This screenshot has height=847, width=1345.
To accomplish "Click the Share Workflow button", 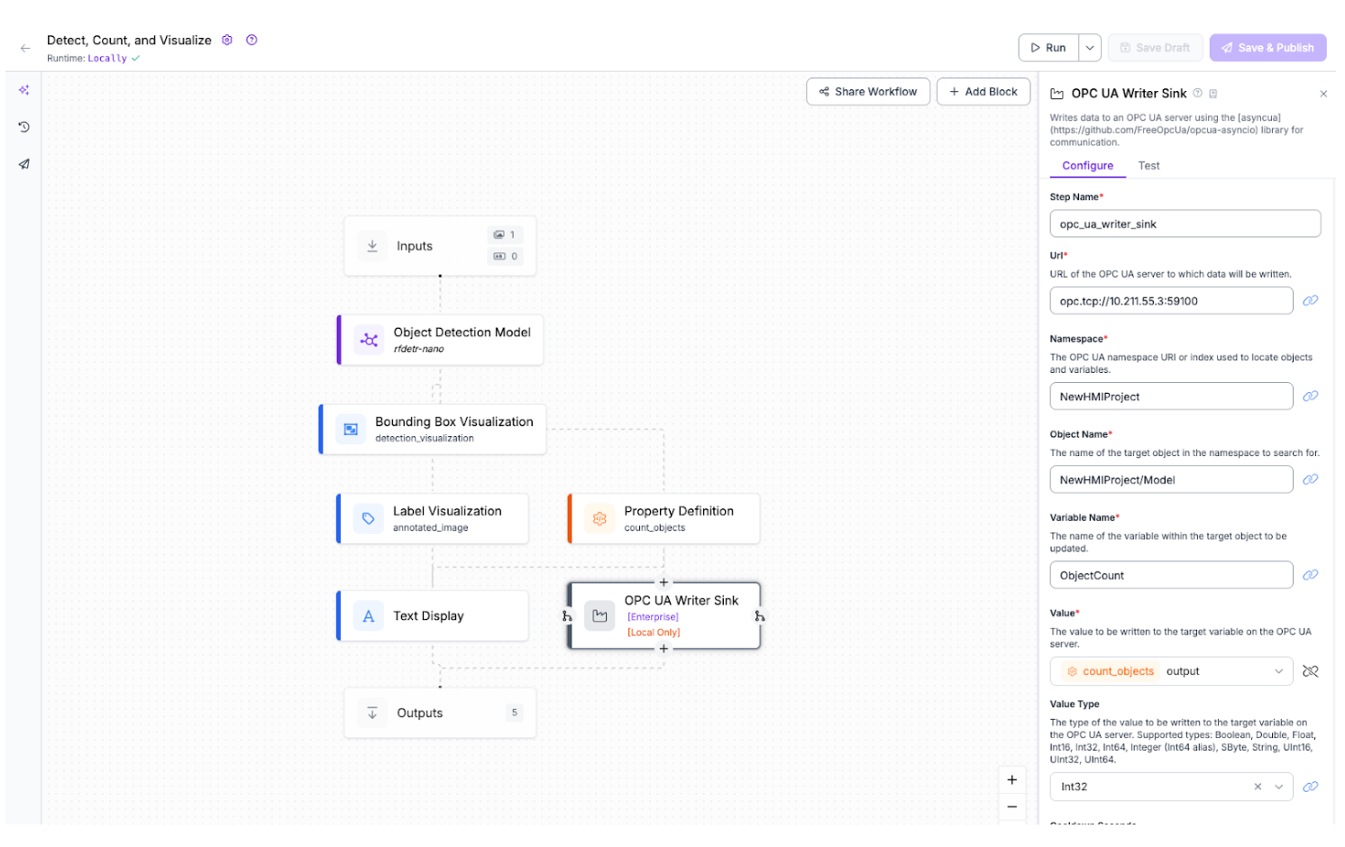I will [867, 92].
